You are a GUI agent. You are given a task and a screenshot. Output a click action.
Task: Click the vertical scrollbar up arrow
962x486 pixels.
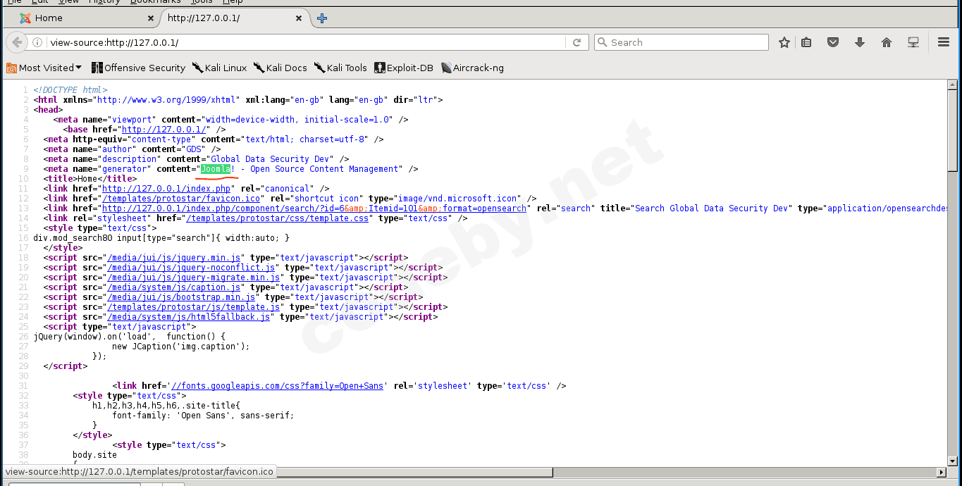(x=953, y=86)
